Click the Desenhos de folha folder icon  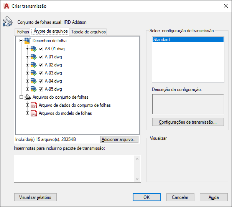click(x=28, y=41)
